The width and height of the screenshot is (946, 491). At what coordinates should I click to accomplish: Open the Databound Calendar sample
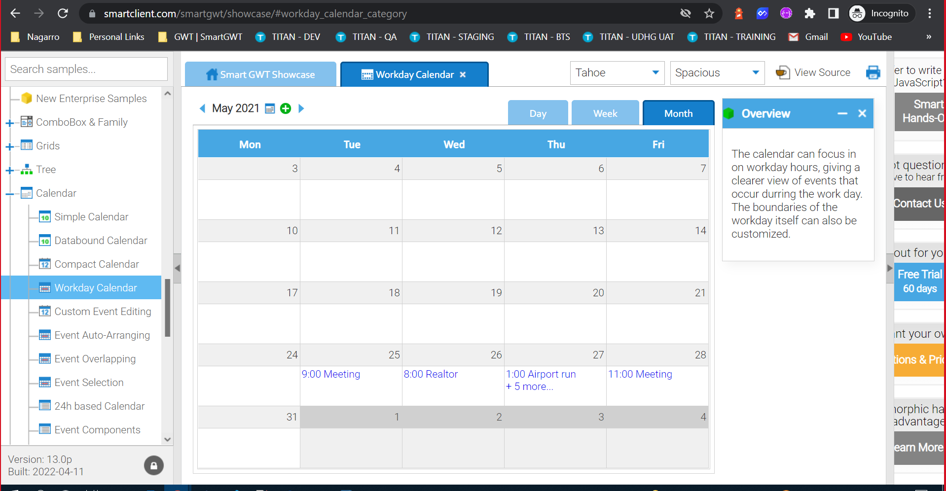pos(101,241)
